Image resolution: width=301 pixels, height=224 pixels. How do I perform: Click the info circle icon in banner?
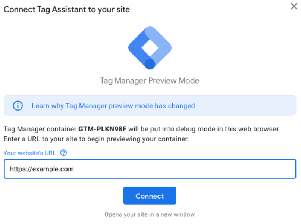18,106
